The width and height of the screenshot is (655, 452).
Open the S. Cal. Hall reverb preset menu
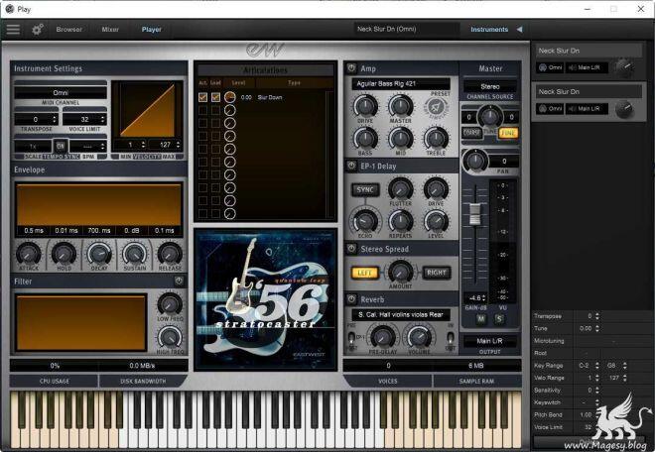click(401, 314)
